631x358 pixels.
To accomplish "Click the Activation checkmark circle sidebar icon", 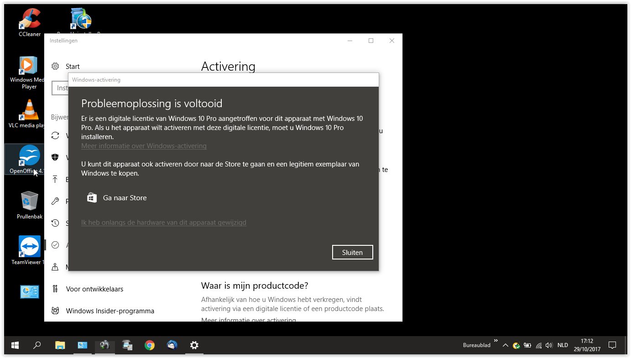I will coord(55,245).
